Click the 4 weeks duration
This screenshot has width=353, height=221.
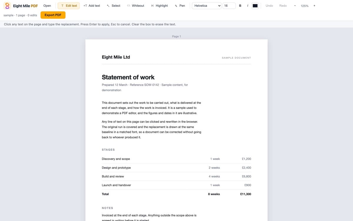click(214, 177)
